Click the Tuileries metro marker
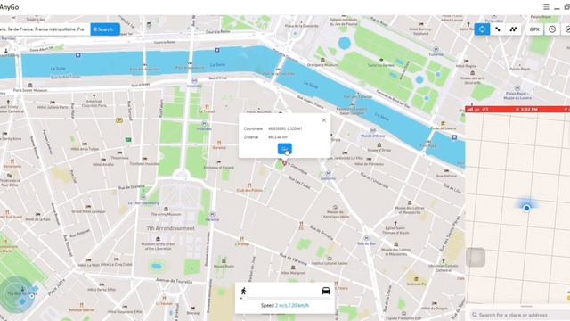Screen dimensions: 570x321 pyautogui.click(x=436, y=49)
